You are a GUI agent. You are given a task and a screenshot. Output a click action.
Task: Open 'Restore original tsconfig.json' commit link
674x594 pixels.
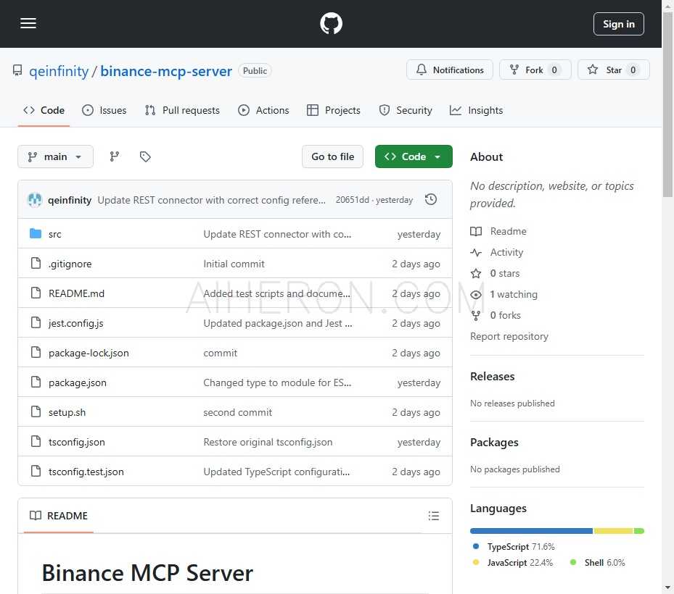click(x=268, y=442)
